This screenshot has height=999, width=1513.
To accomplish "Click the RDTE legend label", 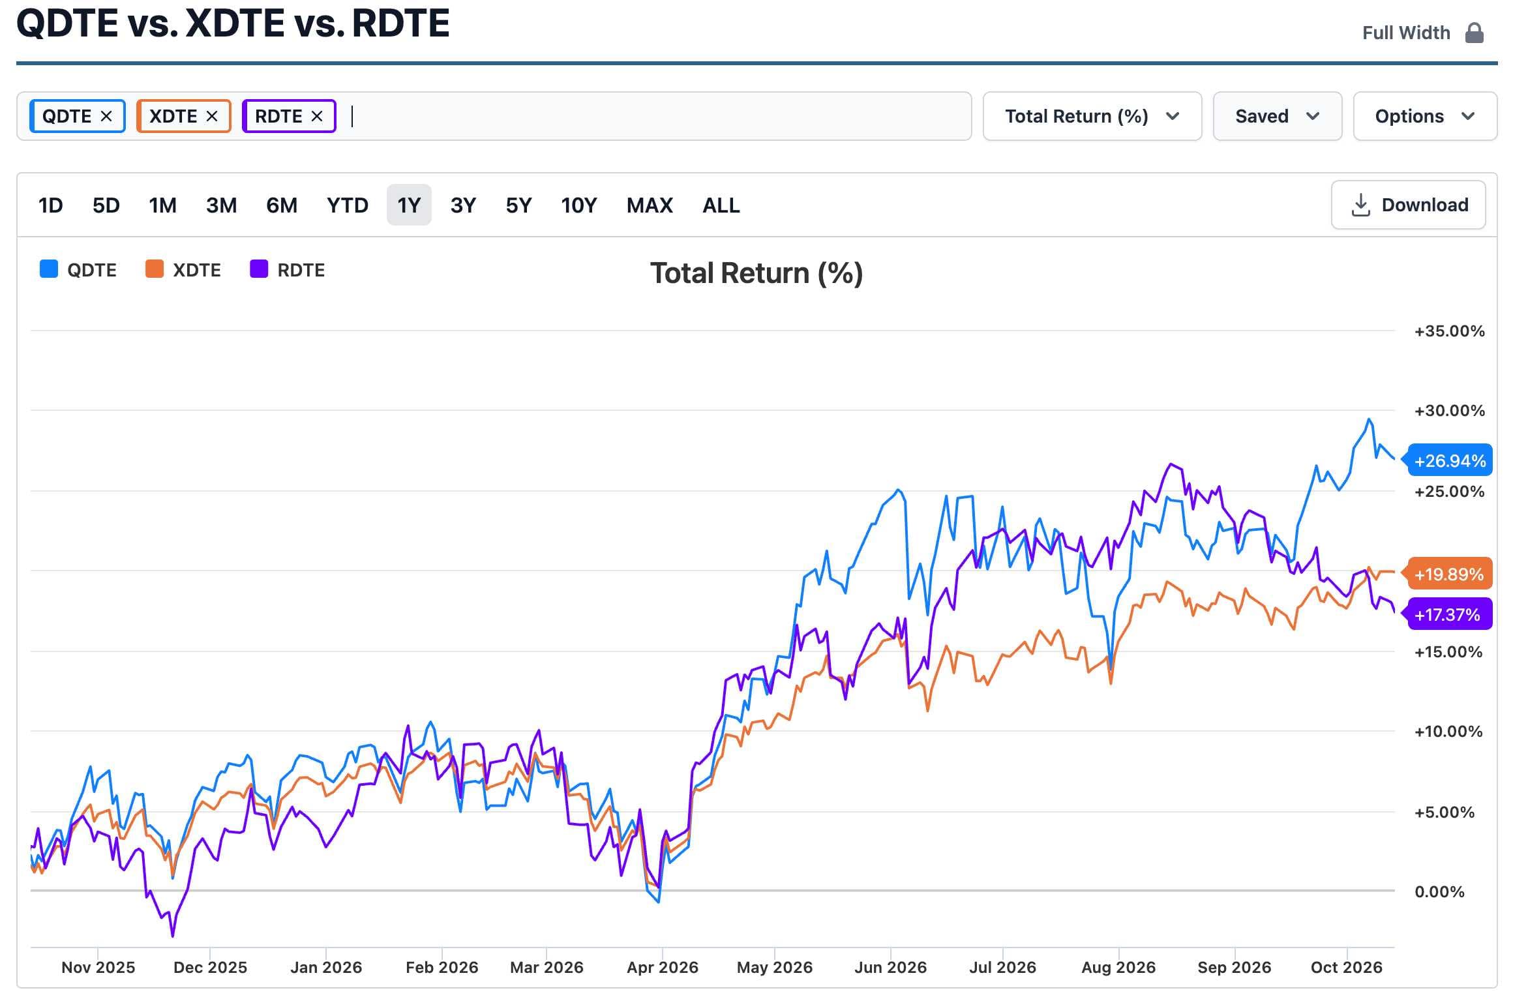I will pos(301,270).
